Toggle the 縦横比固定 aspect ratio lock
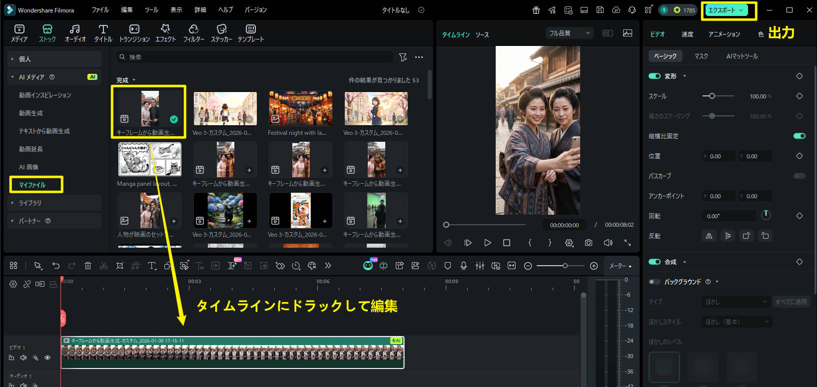Screen dimensions: 817x387 800,136
